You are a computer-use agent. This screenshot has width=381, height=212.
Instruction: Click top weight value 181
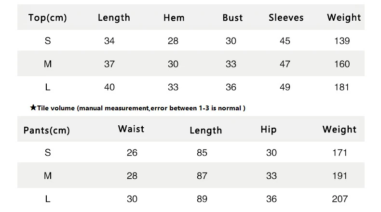click(342, 87)
